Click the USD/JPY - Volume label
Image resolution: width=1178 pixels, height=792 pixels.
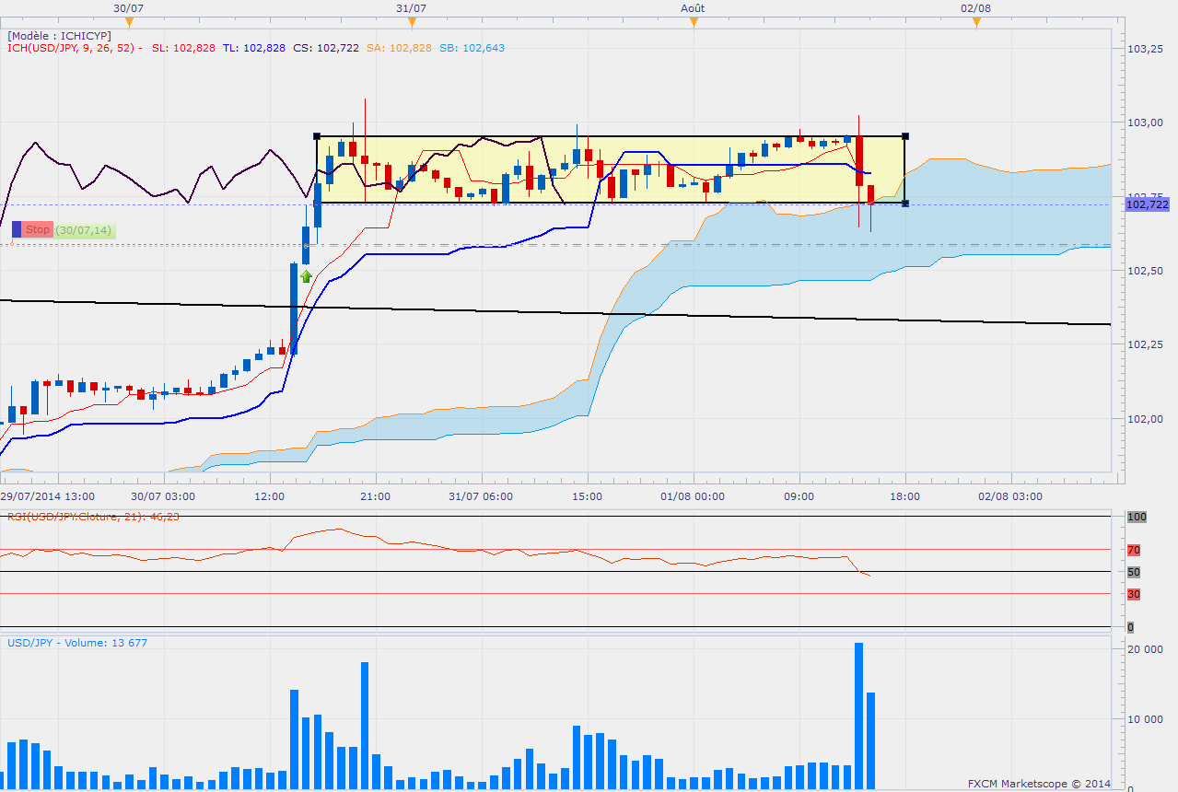pos(77,643)
